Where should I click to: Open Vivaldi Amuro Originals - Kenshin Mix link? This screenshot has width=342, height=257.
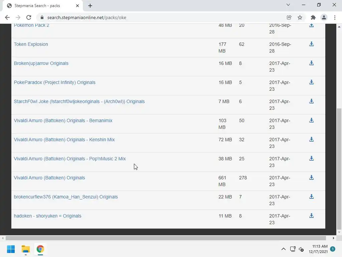[64, 140]
